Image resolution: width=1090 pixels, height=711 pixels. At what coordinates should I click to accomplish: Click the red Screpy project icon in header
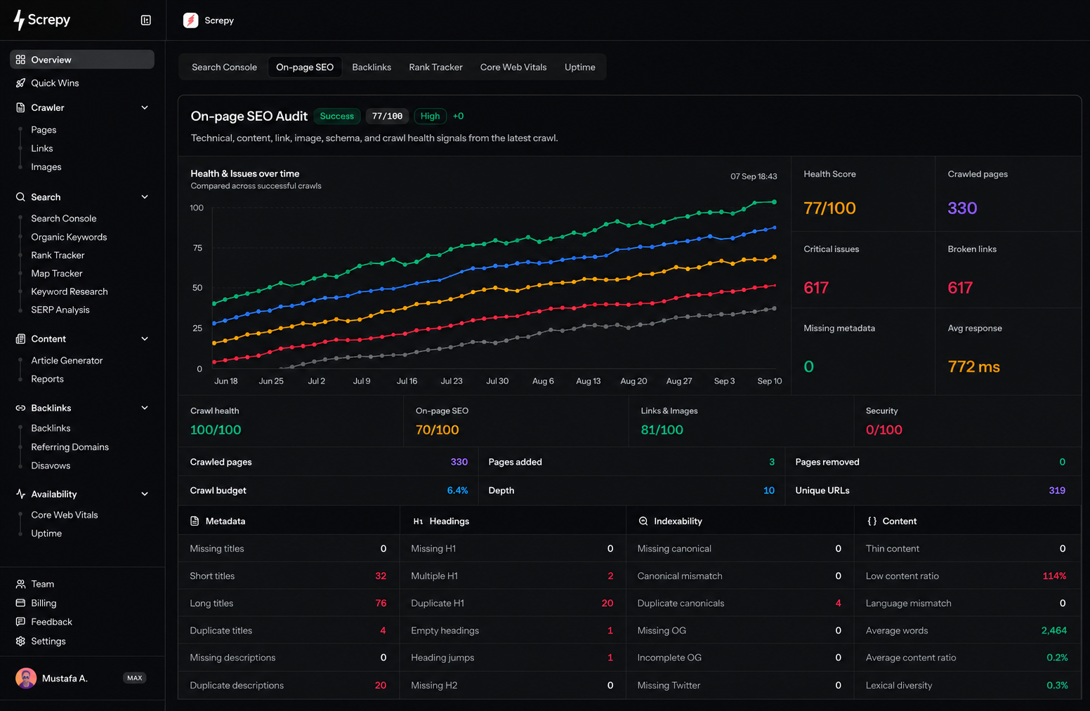point(191,20)
